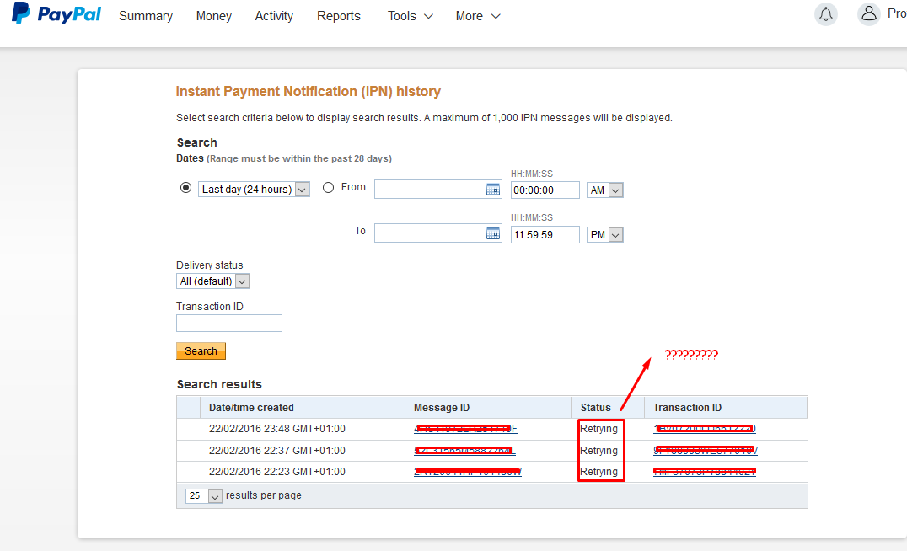Open the 25 results per page dropdown
Screen dimensions: 907x551
click(204, 496)
